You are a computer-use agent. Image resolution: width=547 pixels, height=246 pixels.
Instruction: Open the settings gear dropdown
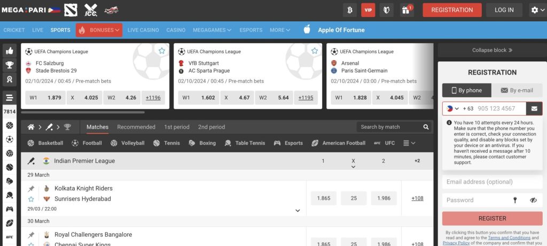point(536,10)
